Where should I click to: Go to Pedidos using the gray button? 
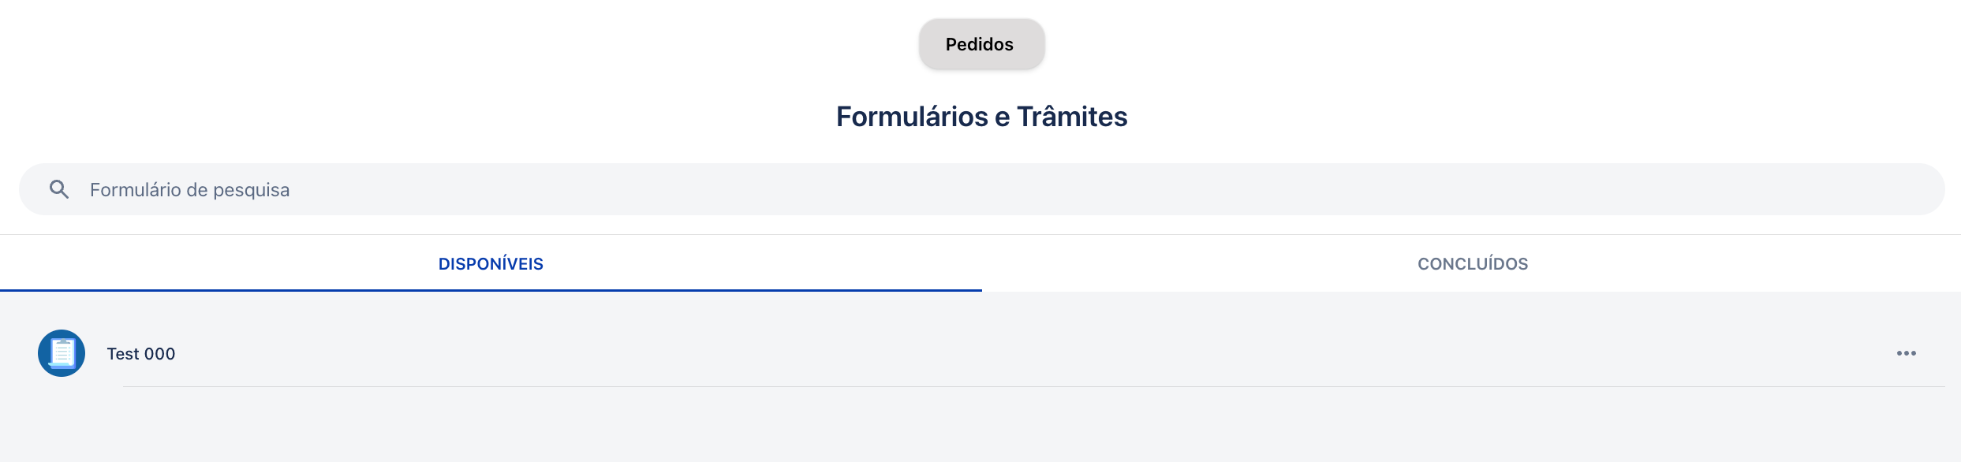[x=981, y=44]
